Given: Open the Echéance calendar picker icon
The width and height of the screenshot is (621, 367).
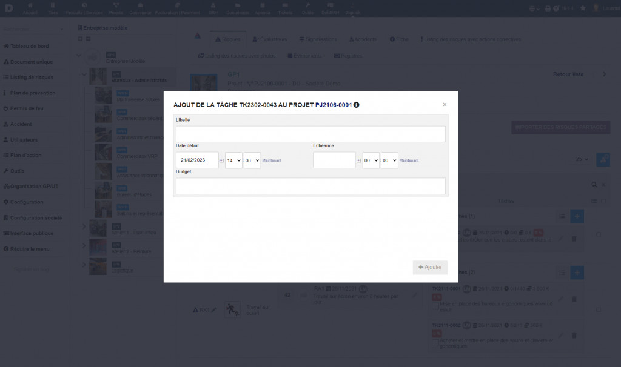Looking at the screenshot, I should click(358, 160).
